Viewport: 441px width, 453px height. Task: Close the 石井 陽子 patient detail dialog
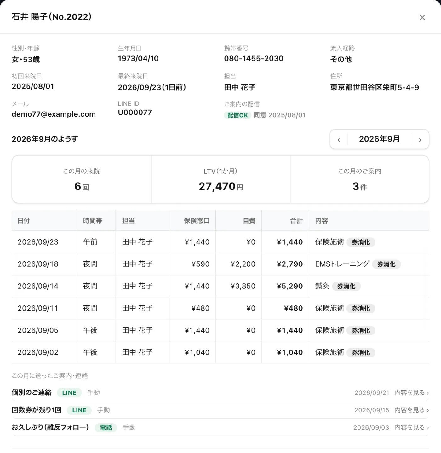click(x=422, y=17)
